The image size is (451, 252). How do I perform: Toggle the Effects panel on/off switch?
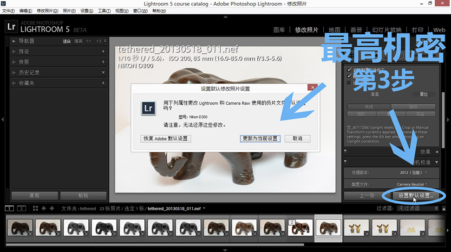coord(346,151)
